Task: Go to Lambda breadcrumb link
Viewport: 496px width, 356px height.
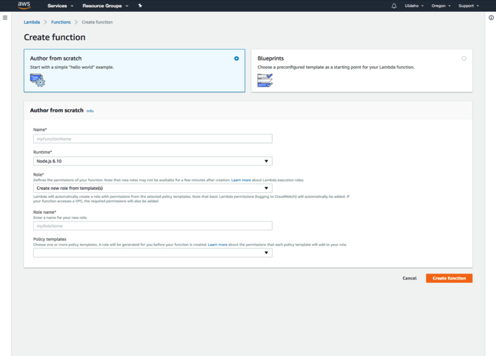Action: [32, 23]
